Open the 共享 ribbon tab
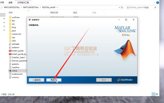This screenshot has height=103, width=164. click(2, 3)
